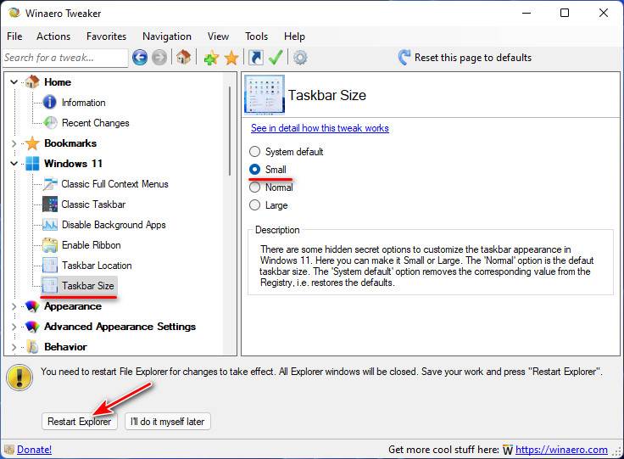The image size is (624, 459).
Task: Click the greyed Forward navigation arrow
Action: click(159, 58)
